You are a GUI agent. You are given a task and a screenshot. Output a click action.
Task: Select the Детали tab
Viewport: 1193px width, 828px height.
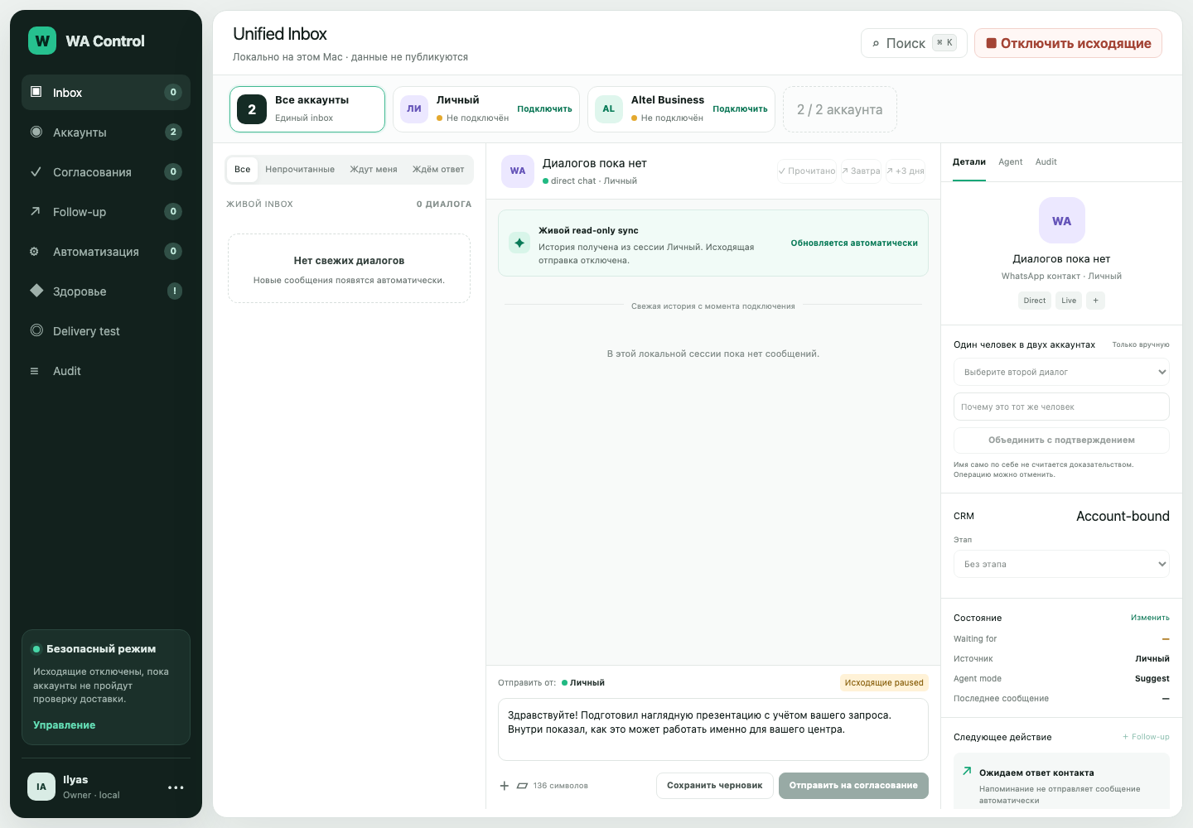coord(969,161)
